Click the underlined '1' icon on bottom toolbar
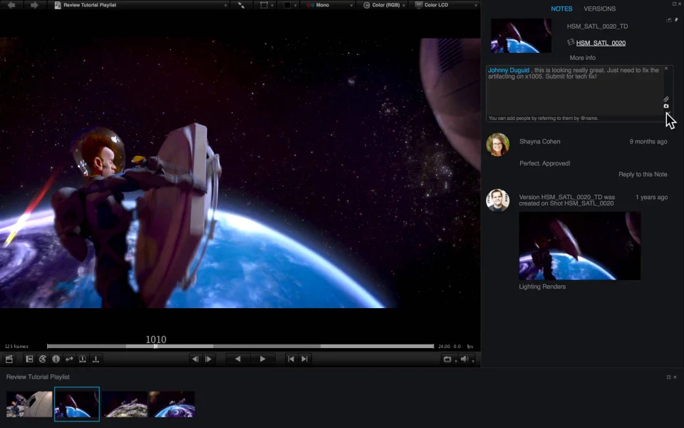 coord(95,359)
